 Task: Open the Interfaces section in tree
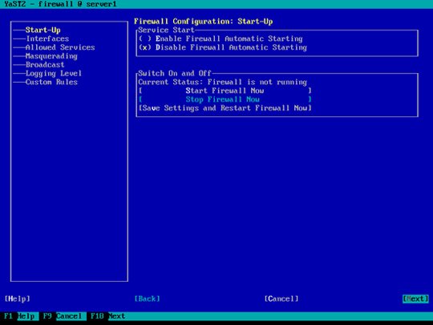(47, 39)
